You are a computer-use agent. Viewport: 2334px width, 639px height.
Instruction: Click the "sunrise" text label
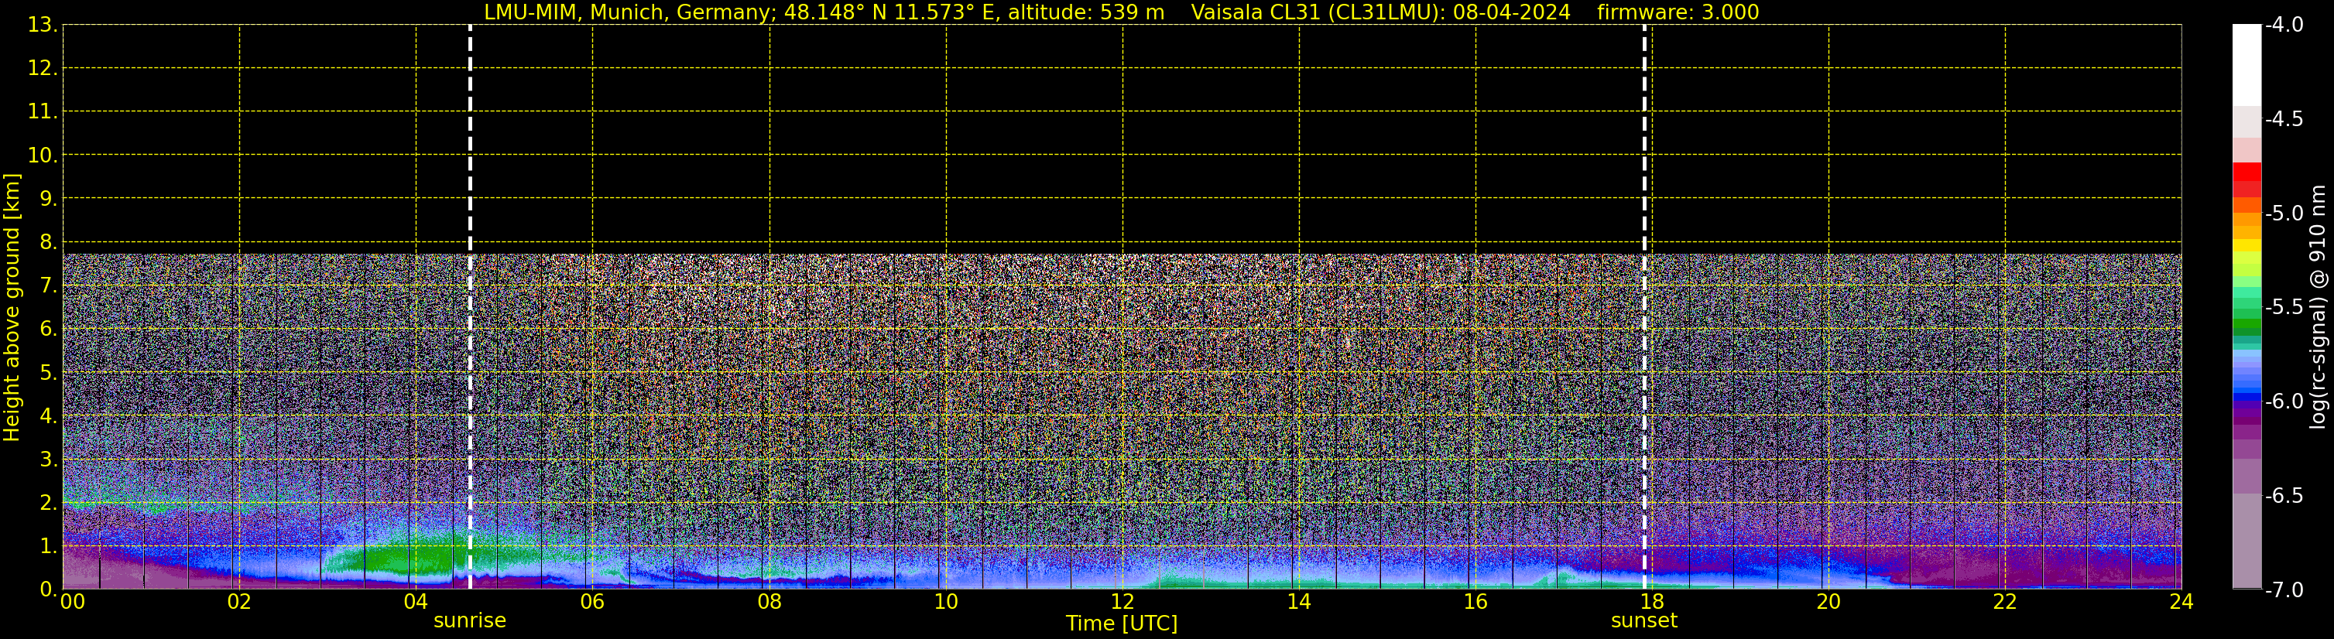pos(469,621)
